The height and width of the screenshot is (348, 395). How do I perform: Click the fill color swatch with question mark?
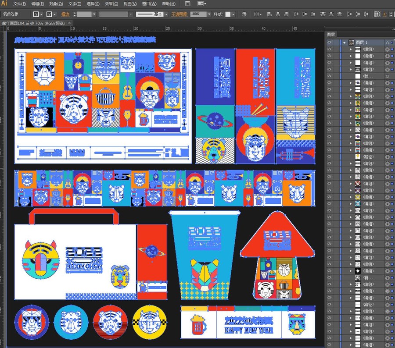tap(36, 14)
